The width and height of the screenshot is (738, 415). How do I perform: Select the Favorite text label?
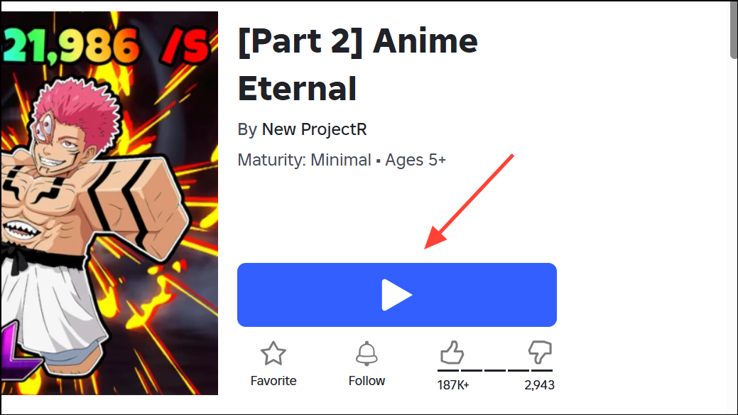pyautogui.click(x=273, y=381)
